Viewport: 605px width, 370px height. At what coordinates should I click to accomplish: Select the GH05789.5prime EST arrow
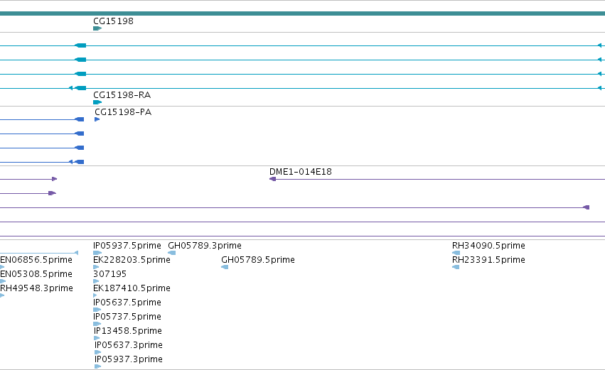(x=225, y=267)
